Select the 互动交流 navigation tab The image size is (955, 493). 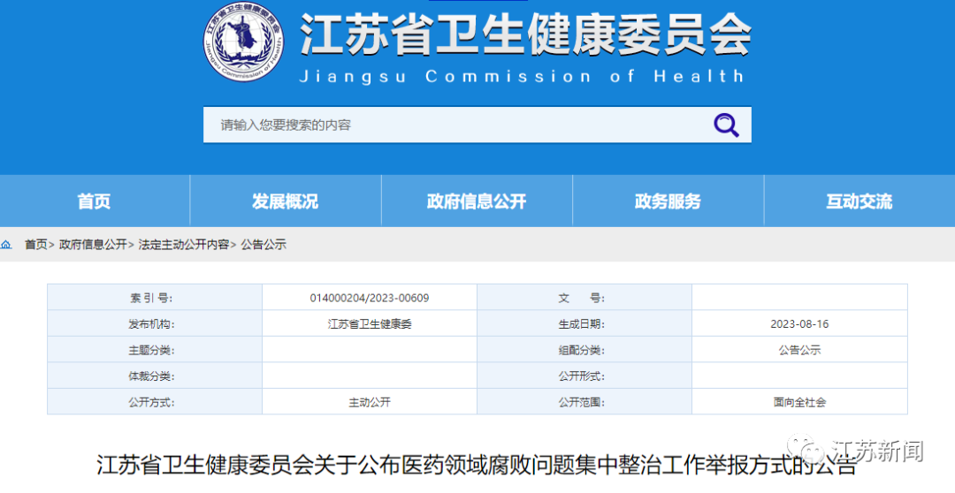coord(859,201)
